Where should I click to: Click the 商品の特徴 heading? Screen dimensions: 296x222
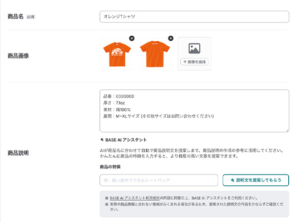tap(110, 167)
